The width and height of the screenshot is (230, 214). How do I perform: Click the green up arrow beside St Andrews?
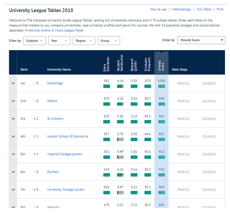pos(35,119)
